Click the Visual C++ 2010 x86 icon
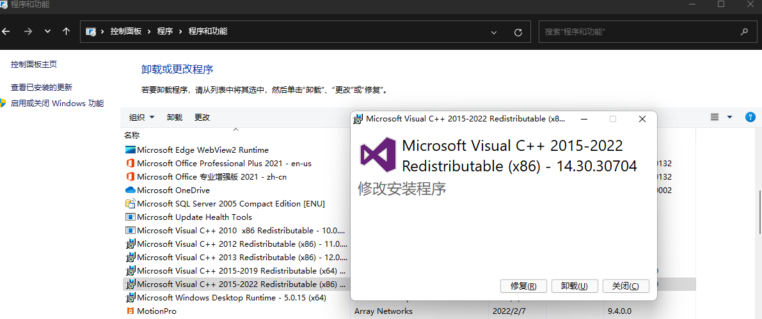This screenshot has width=762, height=319. coord(131,230)
